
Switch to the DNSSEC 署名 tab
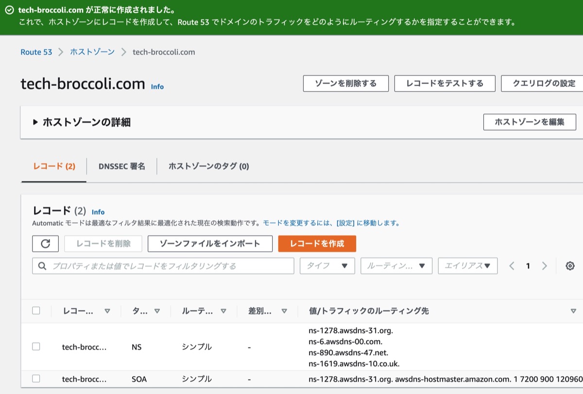point(121,166)
